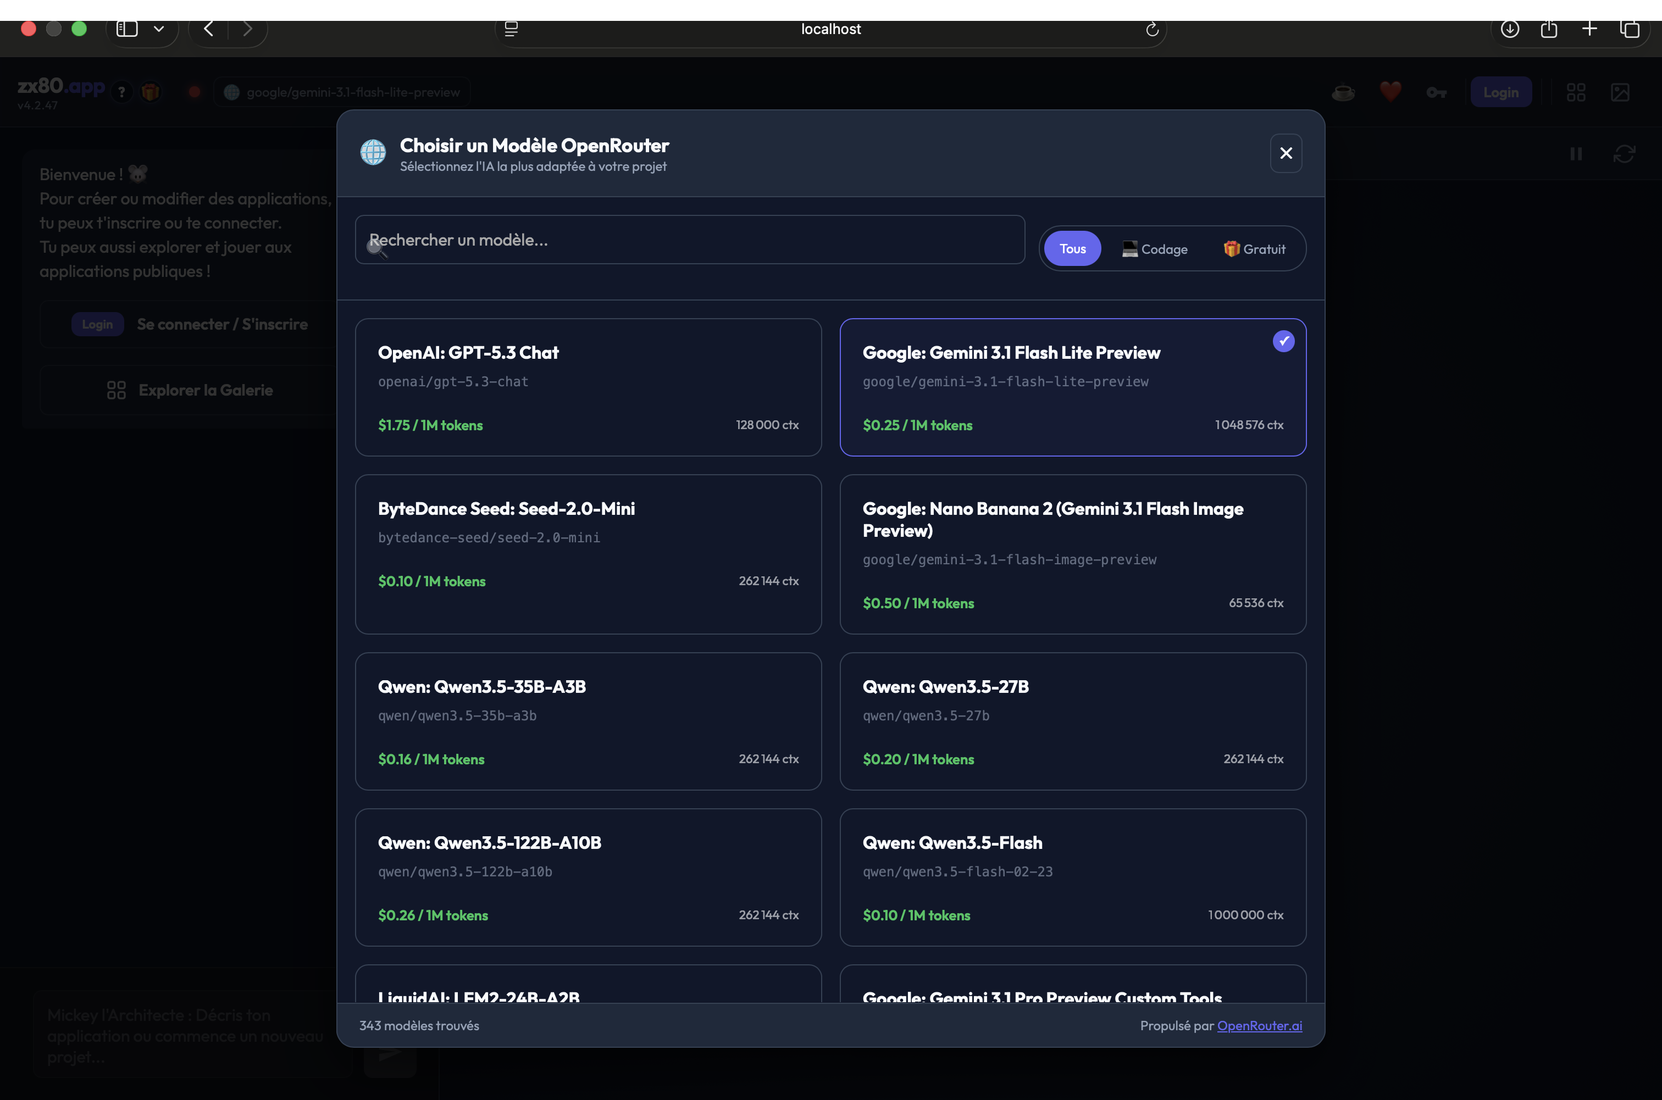Screen dimensions: 1662x1100
Task: Click the selected checkmark on Gemini card
Action: pyautogui.click(x=1283, y=341)
